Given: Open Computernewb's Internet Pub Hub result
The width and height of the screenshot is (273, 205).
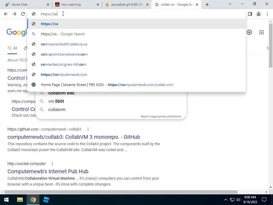Looking at the screenshot, I should click(x=48, y=171).
